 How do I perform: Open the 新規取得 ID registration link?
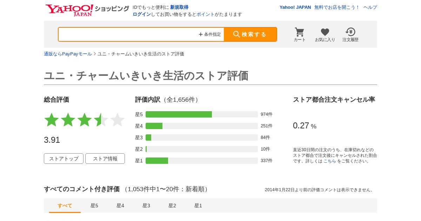click(x=179, y=7)
